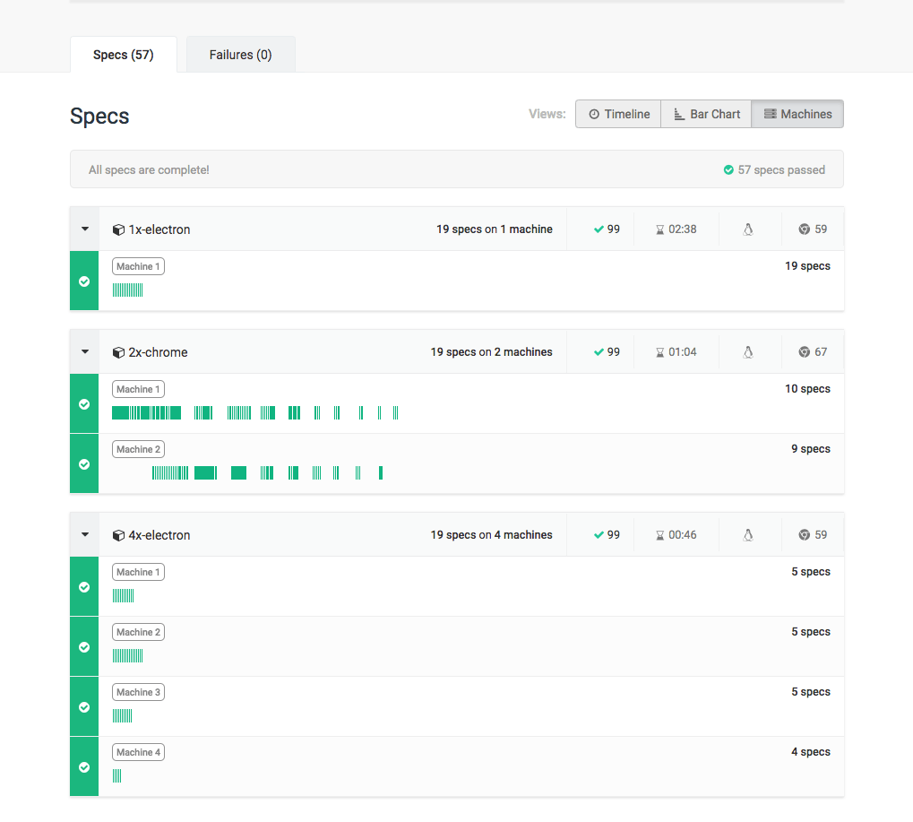Click the Machine 2 label under 2x-chrome

(138, 448)
